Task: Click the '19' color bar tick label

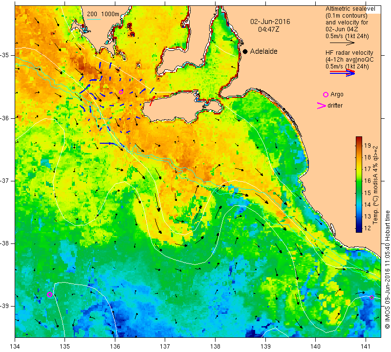Action: coord(368,146)
